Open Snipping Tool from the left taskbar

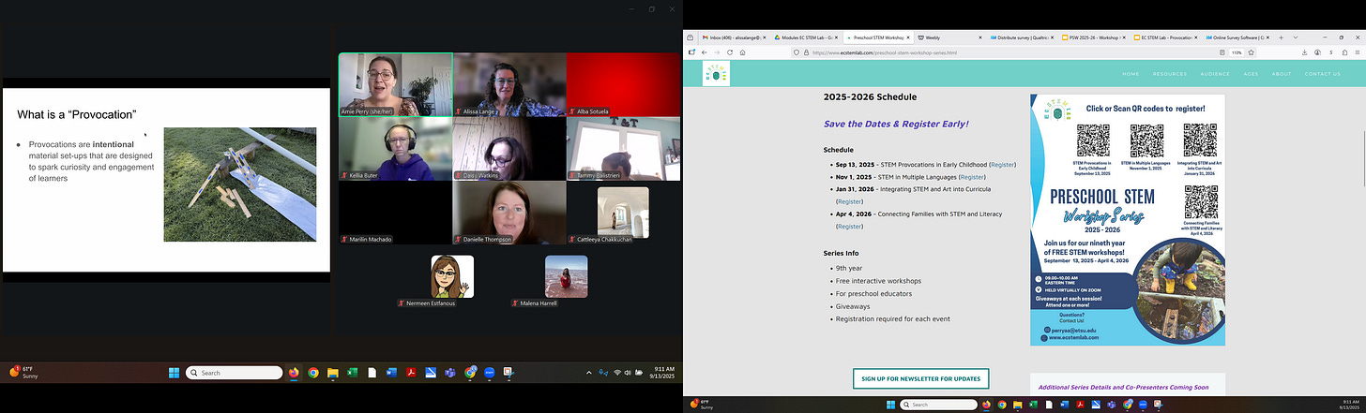click(508, 373)
